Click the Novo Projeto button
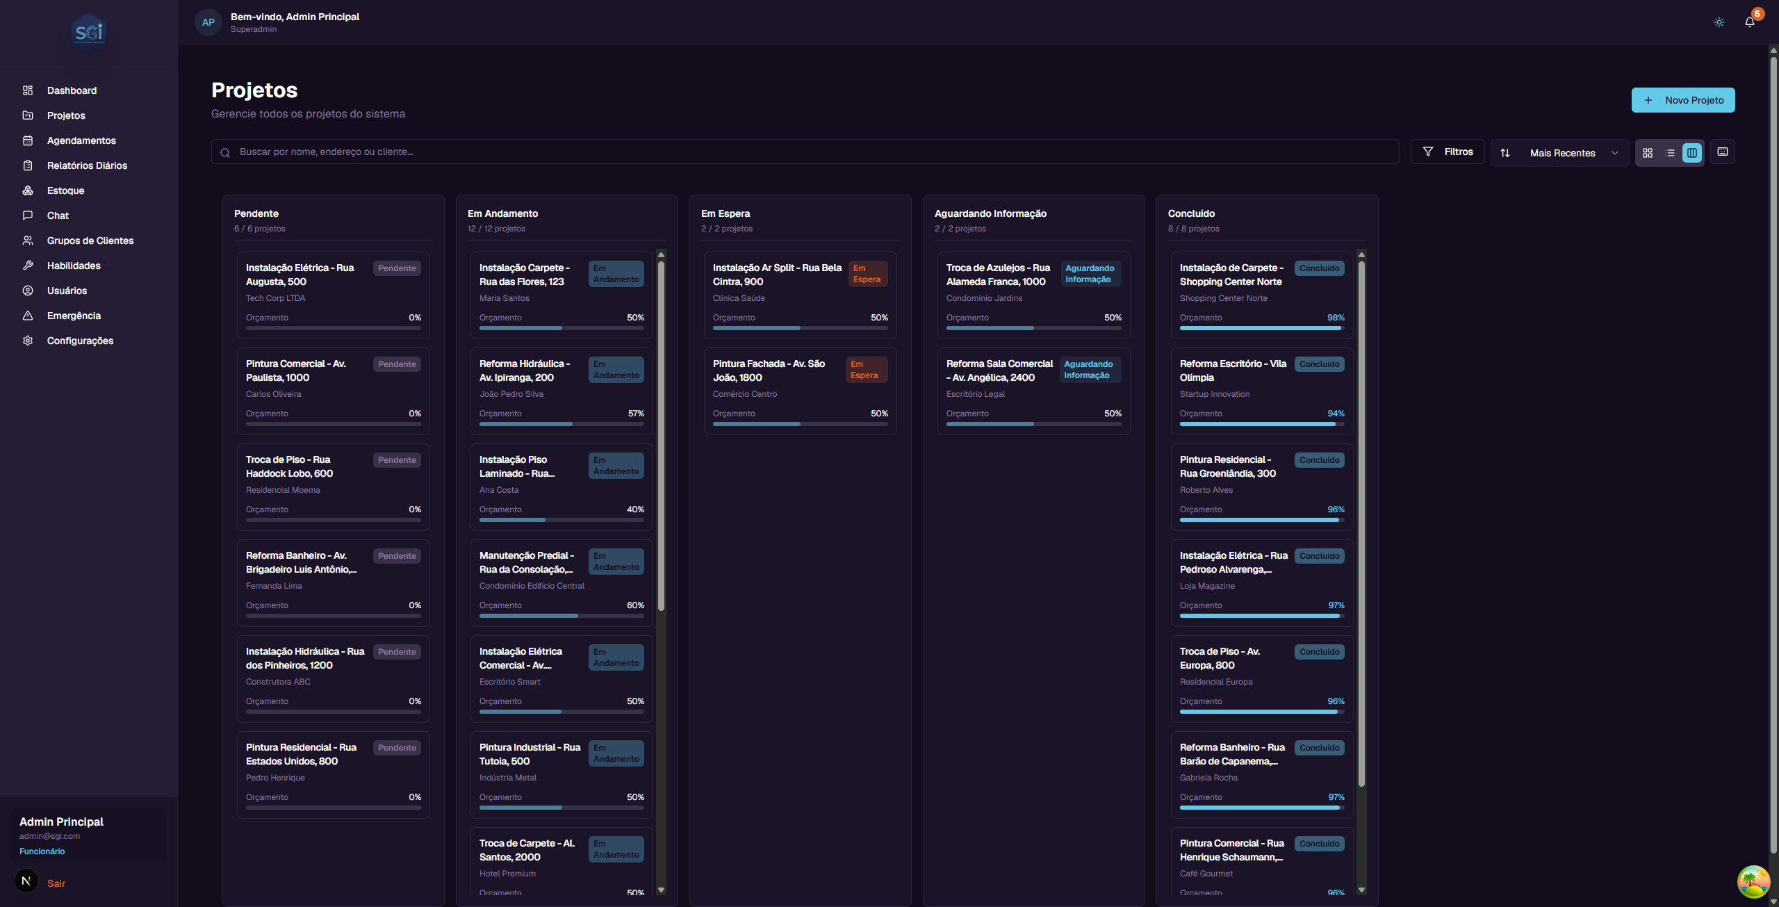The height and width of the screenshot is (907, 1779). click(x=1682, y=99)
